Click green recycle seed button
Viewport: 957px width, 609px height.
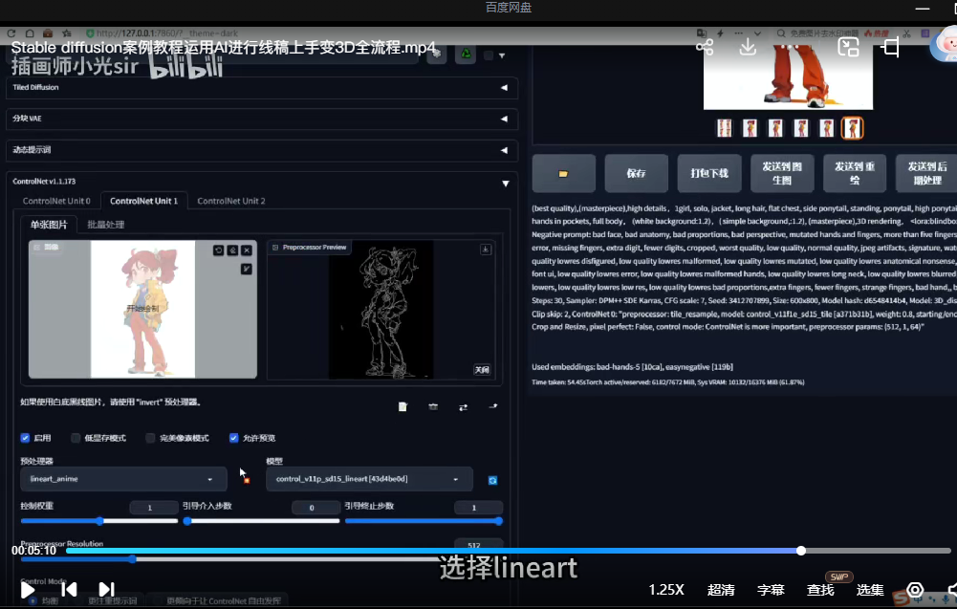[x=466, y=54]
